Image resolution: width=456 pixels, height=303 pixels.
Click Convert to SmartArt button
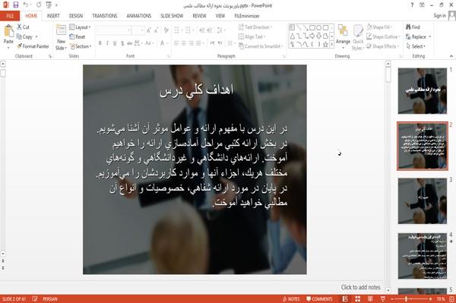tap(261, 46)
